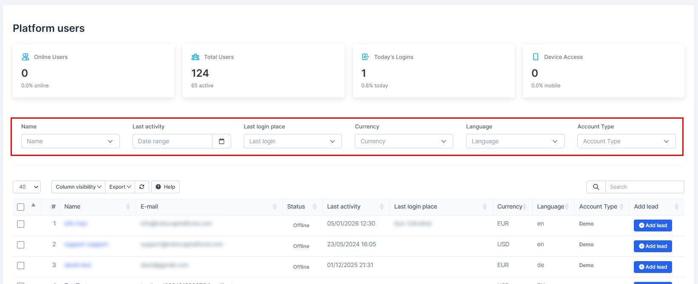The width and height of the screenshot is (698, 284).
Task: Click the Today's Logins icon
Action: coord(365,57)
